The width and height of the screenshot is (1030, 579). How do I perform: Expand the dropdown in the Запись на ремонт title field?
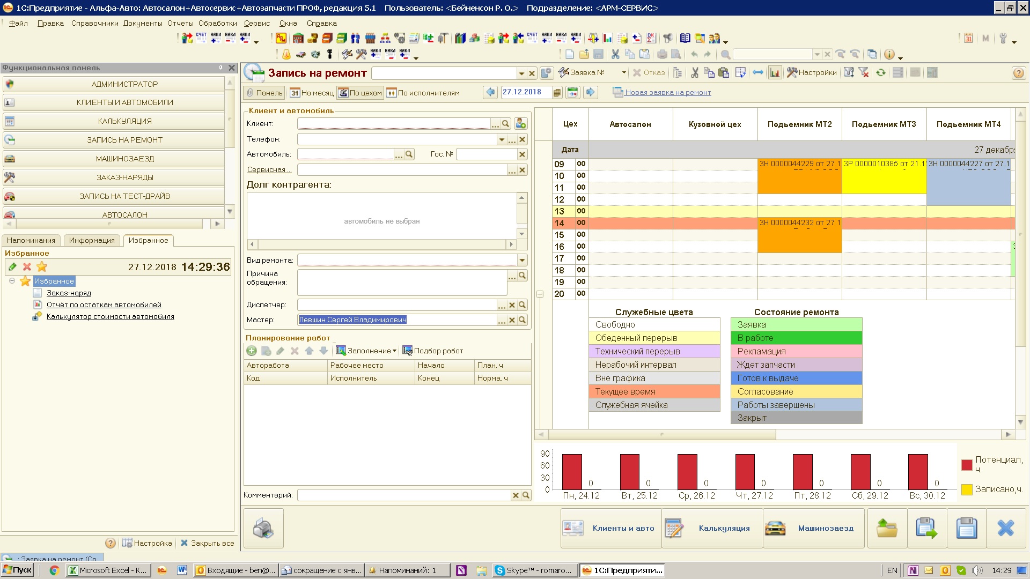pyautogui.click(x=521, y=73)
